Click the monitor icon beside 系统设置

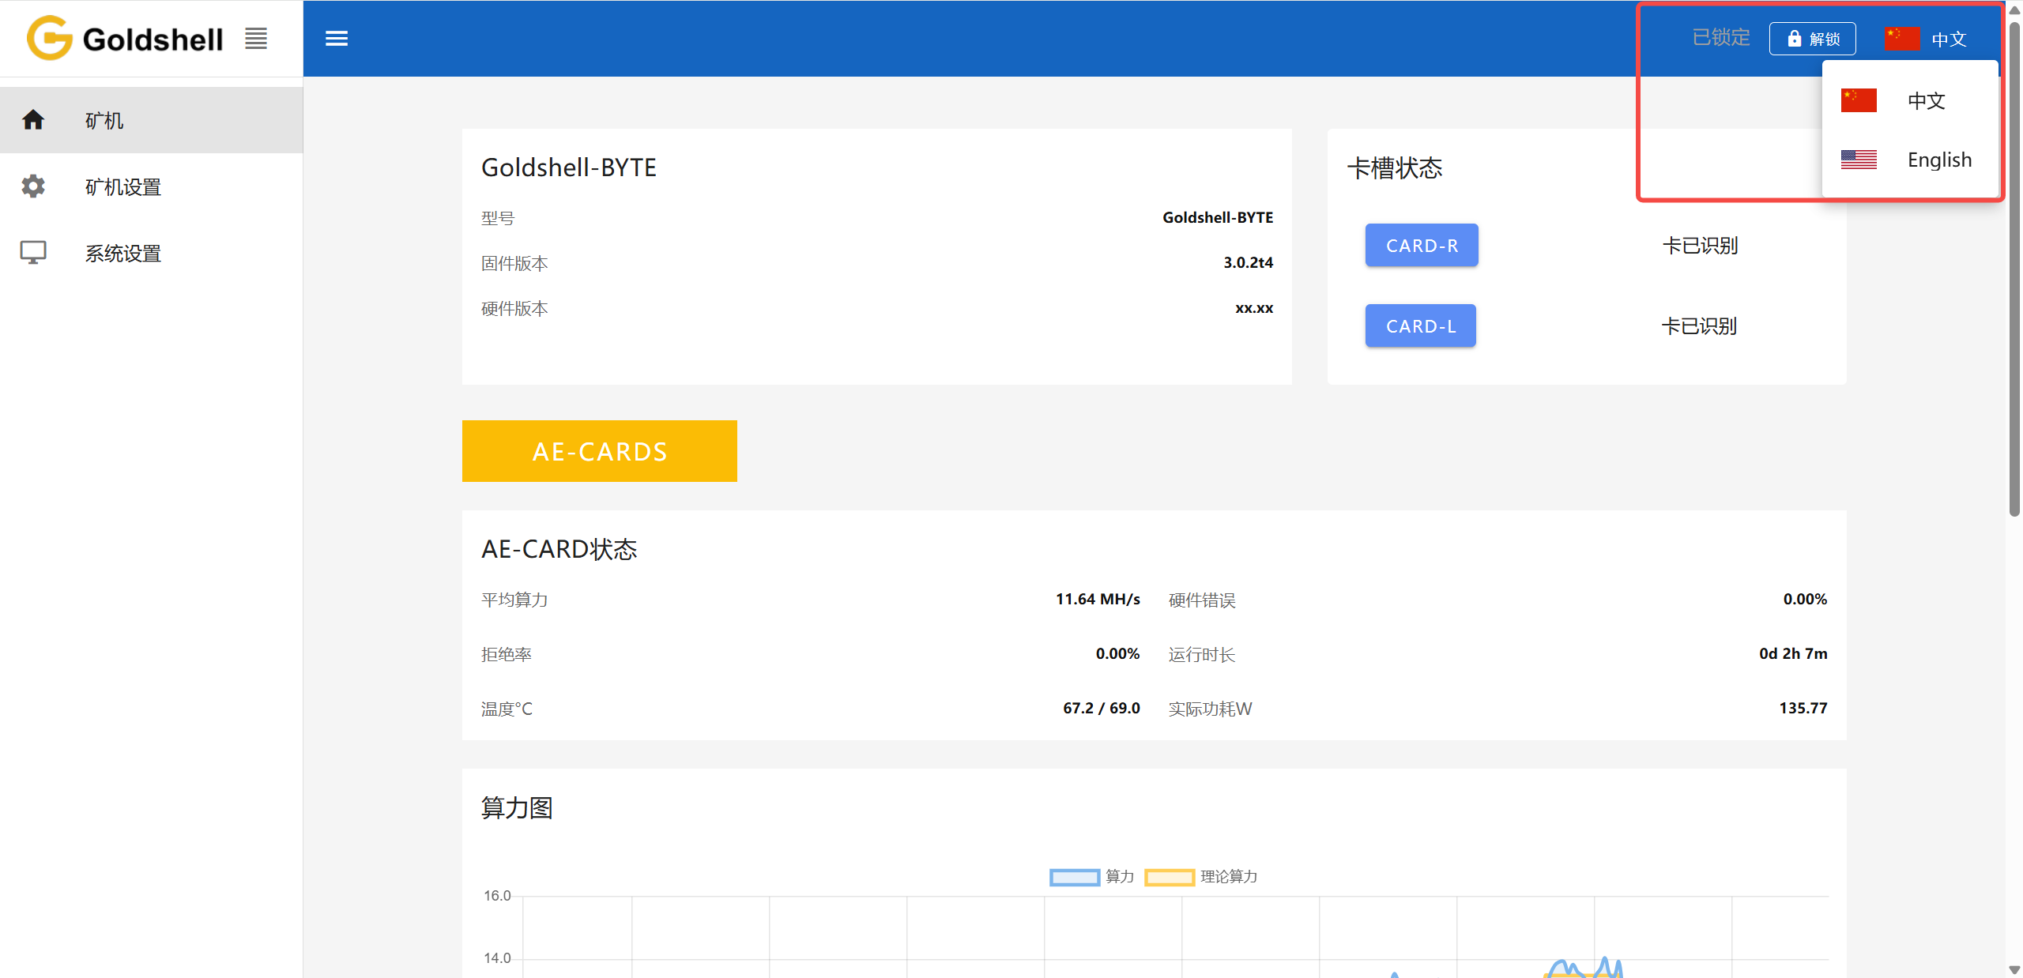point(34,252)
